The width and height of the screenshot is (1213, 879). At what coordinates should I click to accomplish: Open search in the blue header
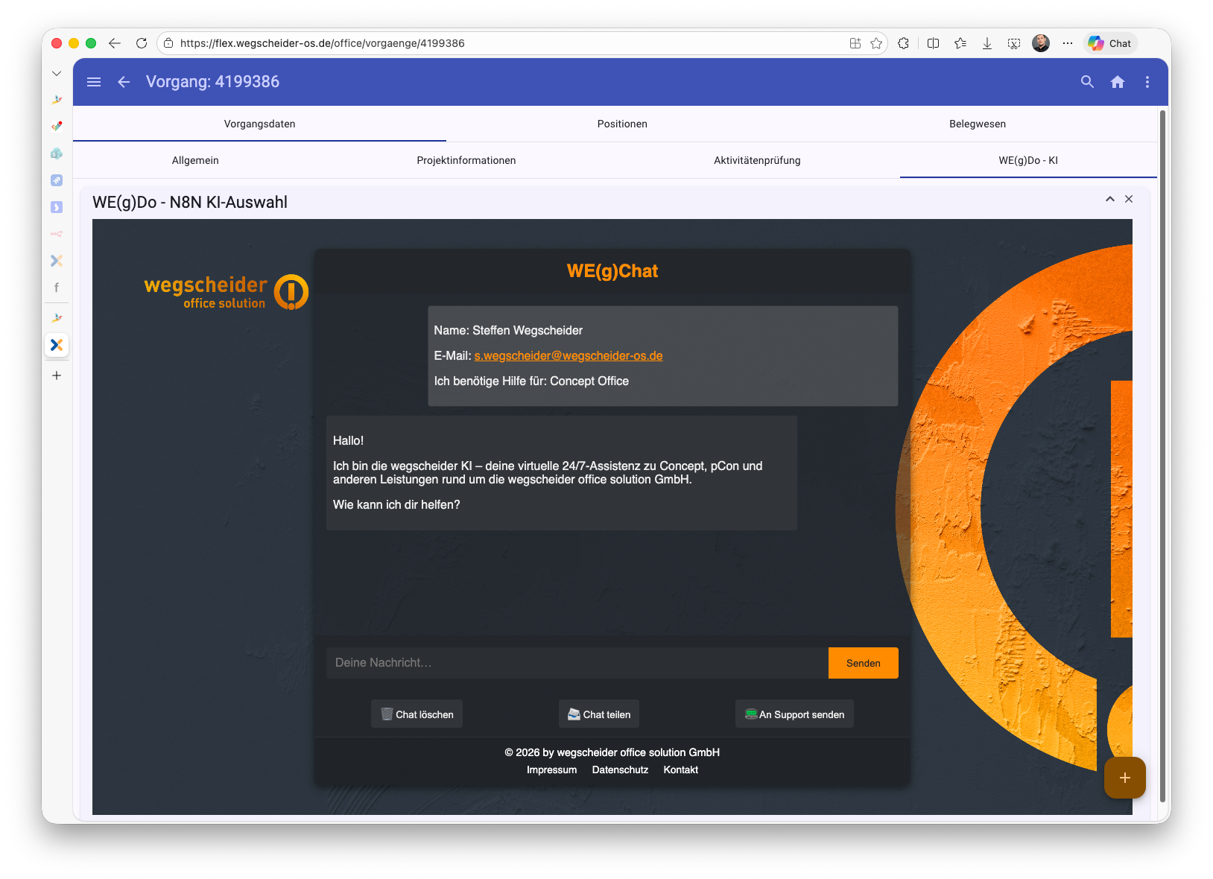click(x=1087, y=82)
